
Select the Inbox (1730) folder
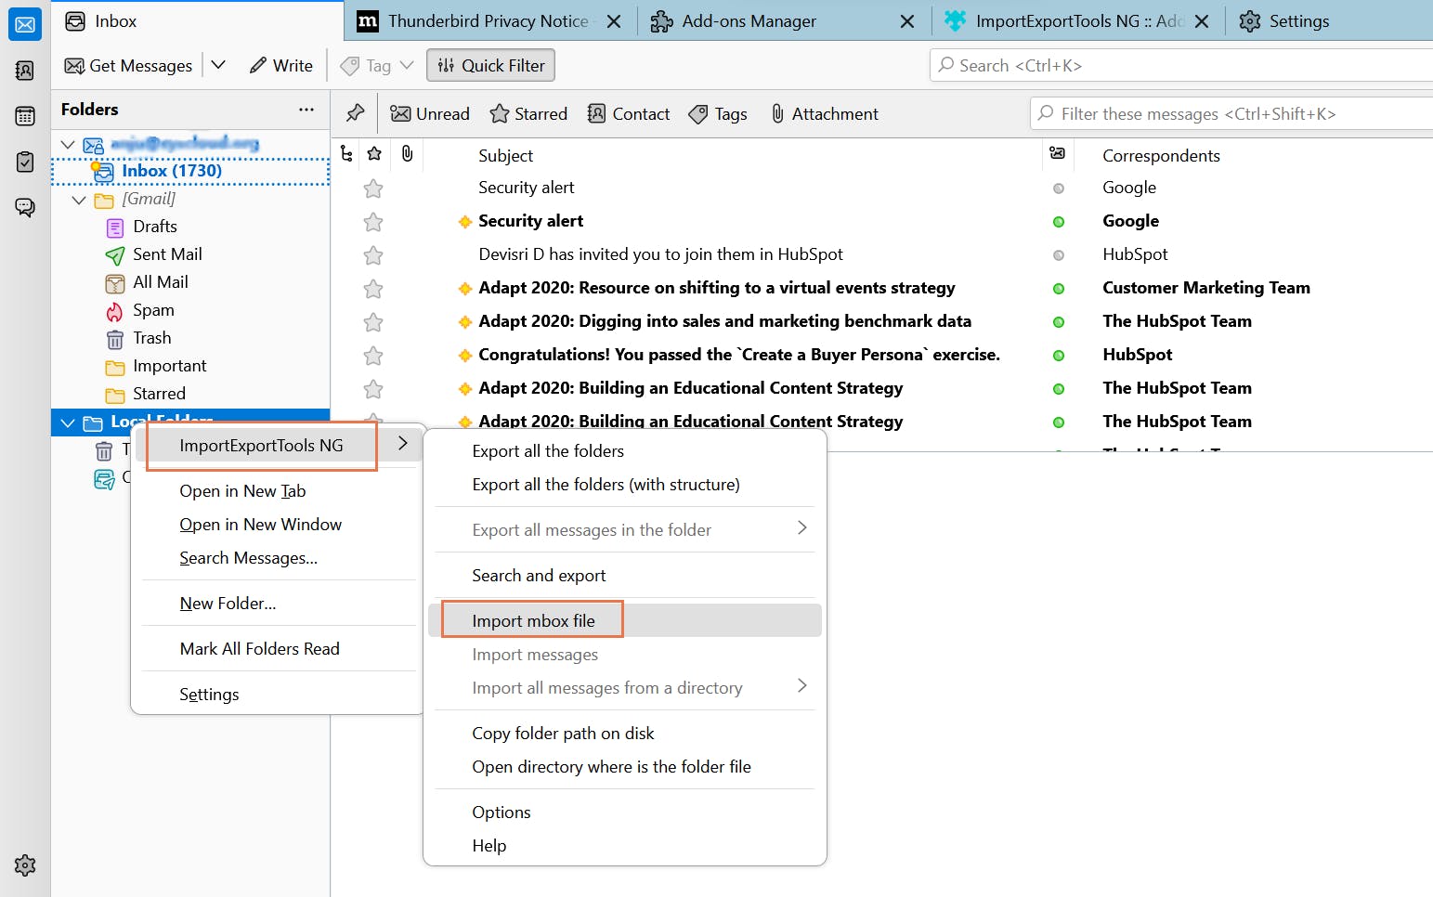(190, 171)
